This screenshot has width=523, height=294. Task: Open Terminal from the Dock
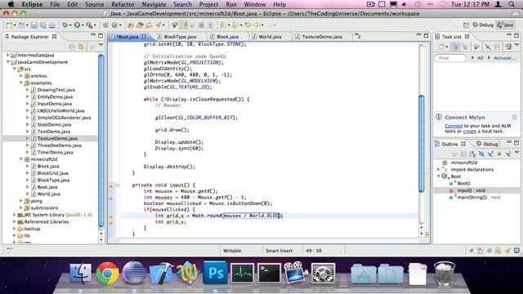[x=269, y=274]
